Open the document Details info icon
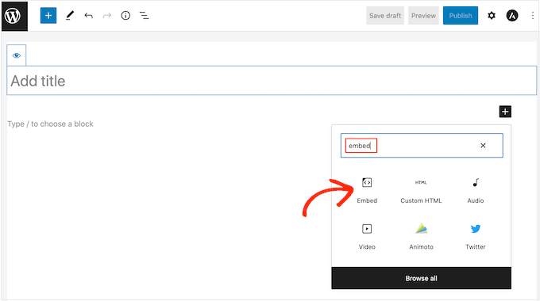Viewport: 540px width, 301px height. point(125,16)
